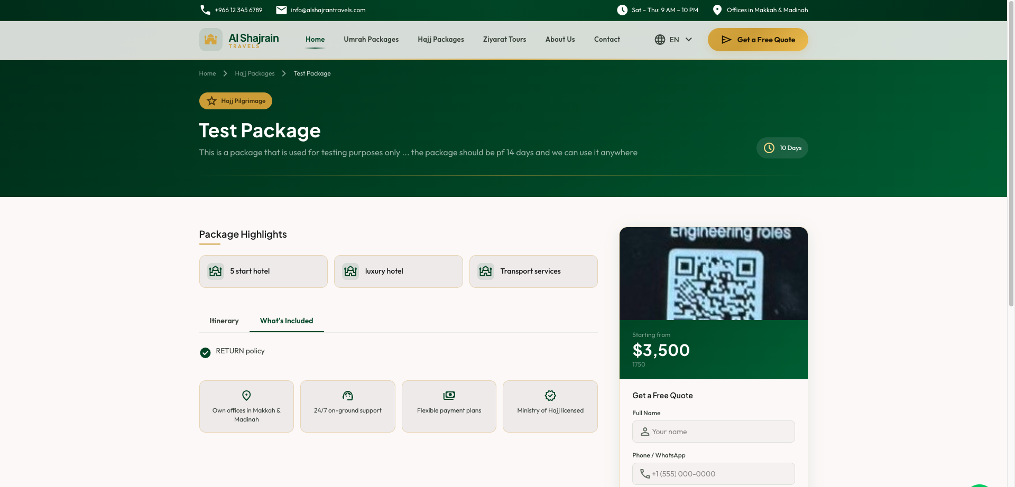
Task: Click the RETURN policy text
Action: [x=240, y=351]
